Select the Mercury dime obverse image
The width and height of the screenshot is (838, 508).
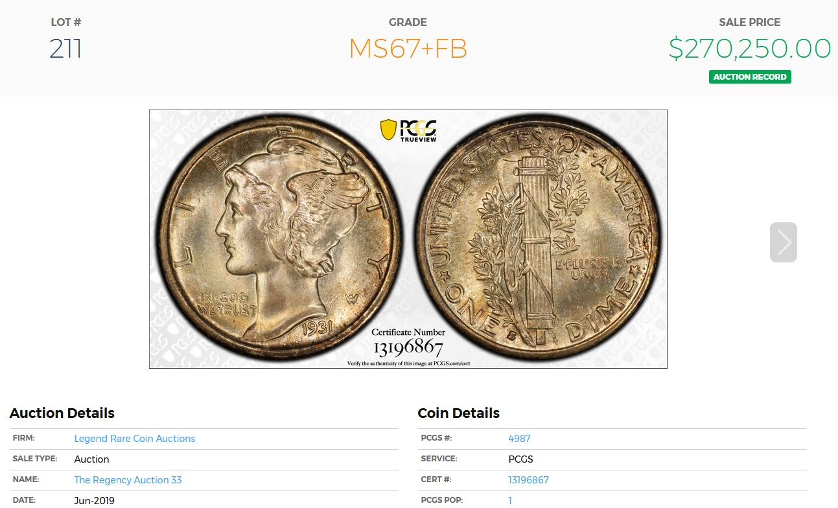coord(279,238)
